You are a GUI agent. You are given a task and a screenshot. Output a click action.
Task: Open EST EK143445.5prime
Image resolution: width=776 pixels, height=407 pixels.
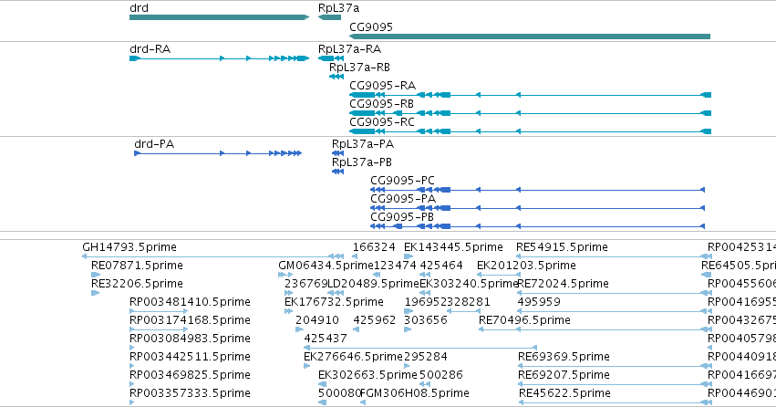453,247
